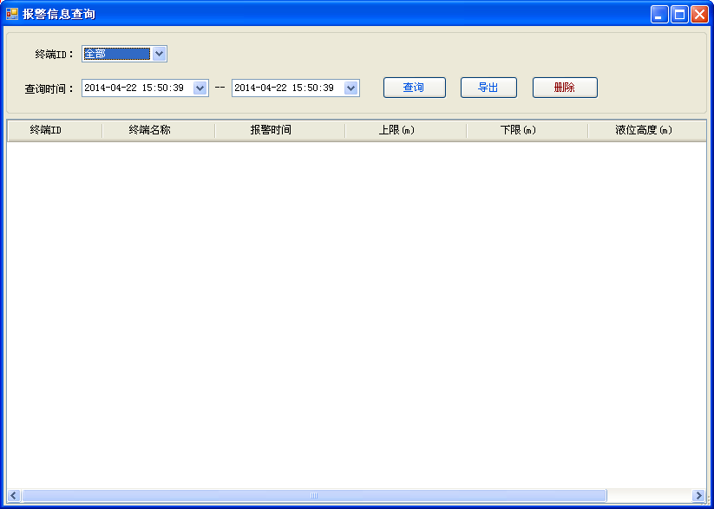Click the 下限(m) column header
The image size is (714, 509).
527,130
